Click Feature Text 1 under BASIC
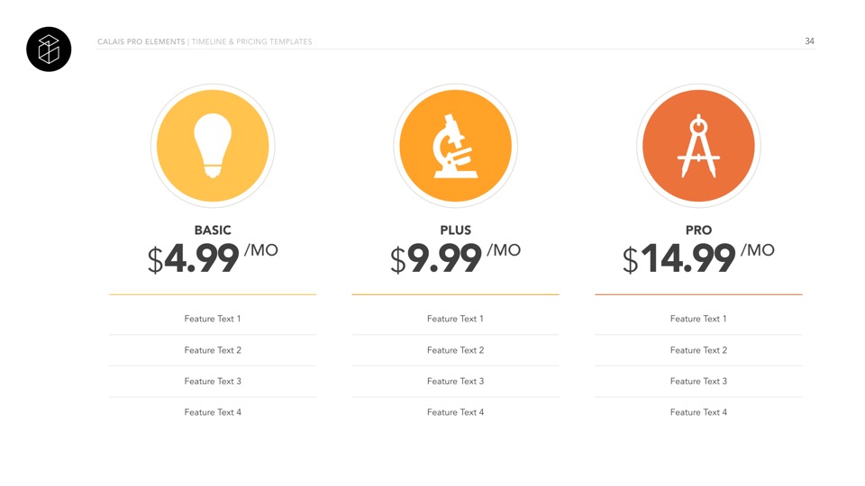865x486 pixels. click(213, 319)
